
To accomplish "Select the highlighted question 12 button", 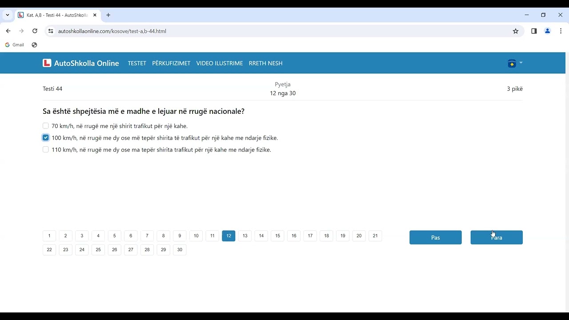I will tap(228, 236).
